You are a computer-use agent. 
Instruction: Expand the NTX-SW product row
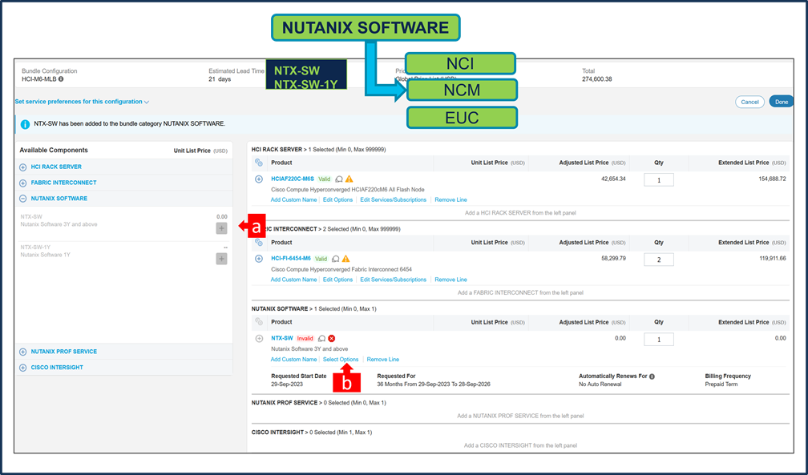pyautogui.click(x=259, y=339)
